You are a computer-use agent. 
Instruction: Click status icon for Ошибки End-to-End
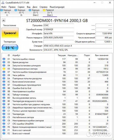[4, 88]
